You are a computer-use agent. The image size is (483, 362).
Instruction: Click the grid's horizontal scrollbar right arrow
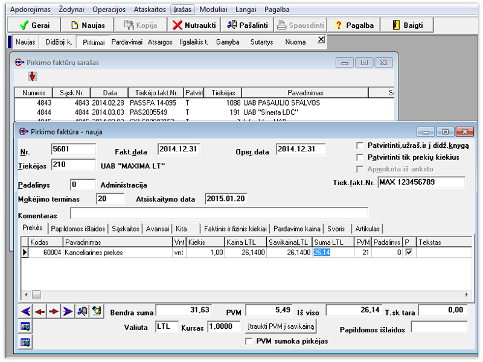click(x=467, y=295)
